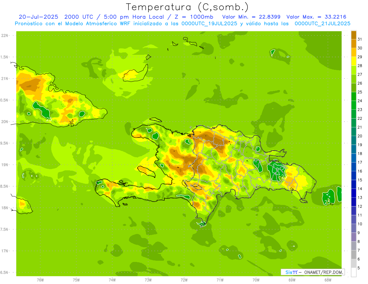The height and width of the screenshot is (284, 368).
Task: Click initialization time '0000UTC_19JUL2025'
Action: click(x=209, y=23)
